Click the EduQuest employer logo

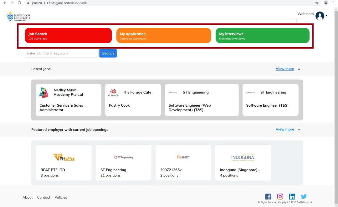(x=183, y=157)
